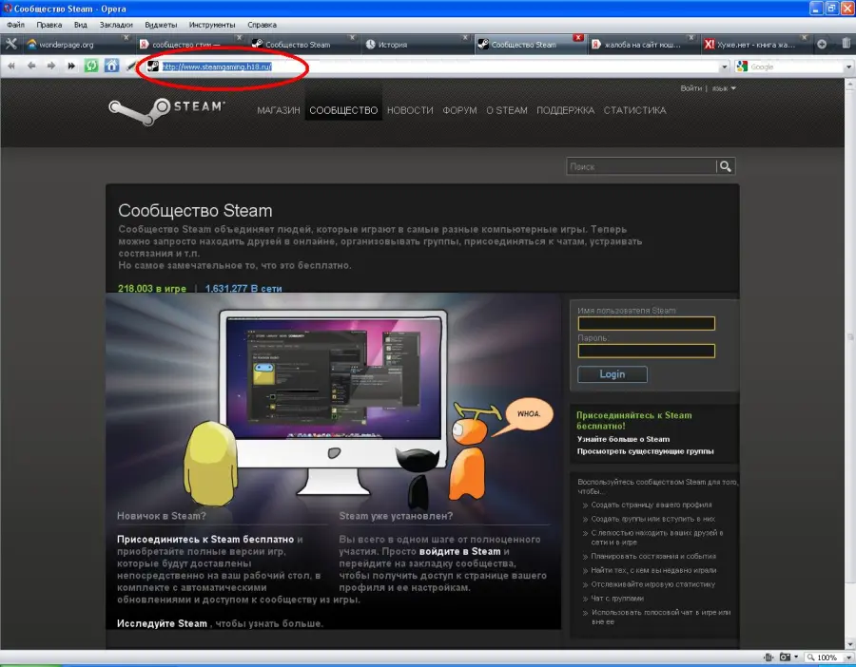Viewport: 856px width, 667px height.
Task: Click the magnifier search button on page
Action: coord(726,166)
